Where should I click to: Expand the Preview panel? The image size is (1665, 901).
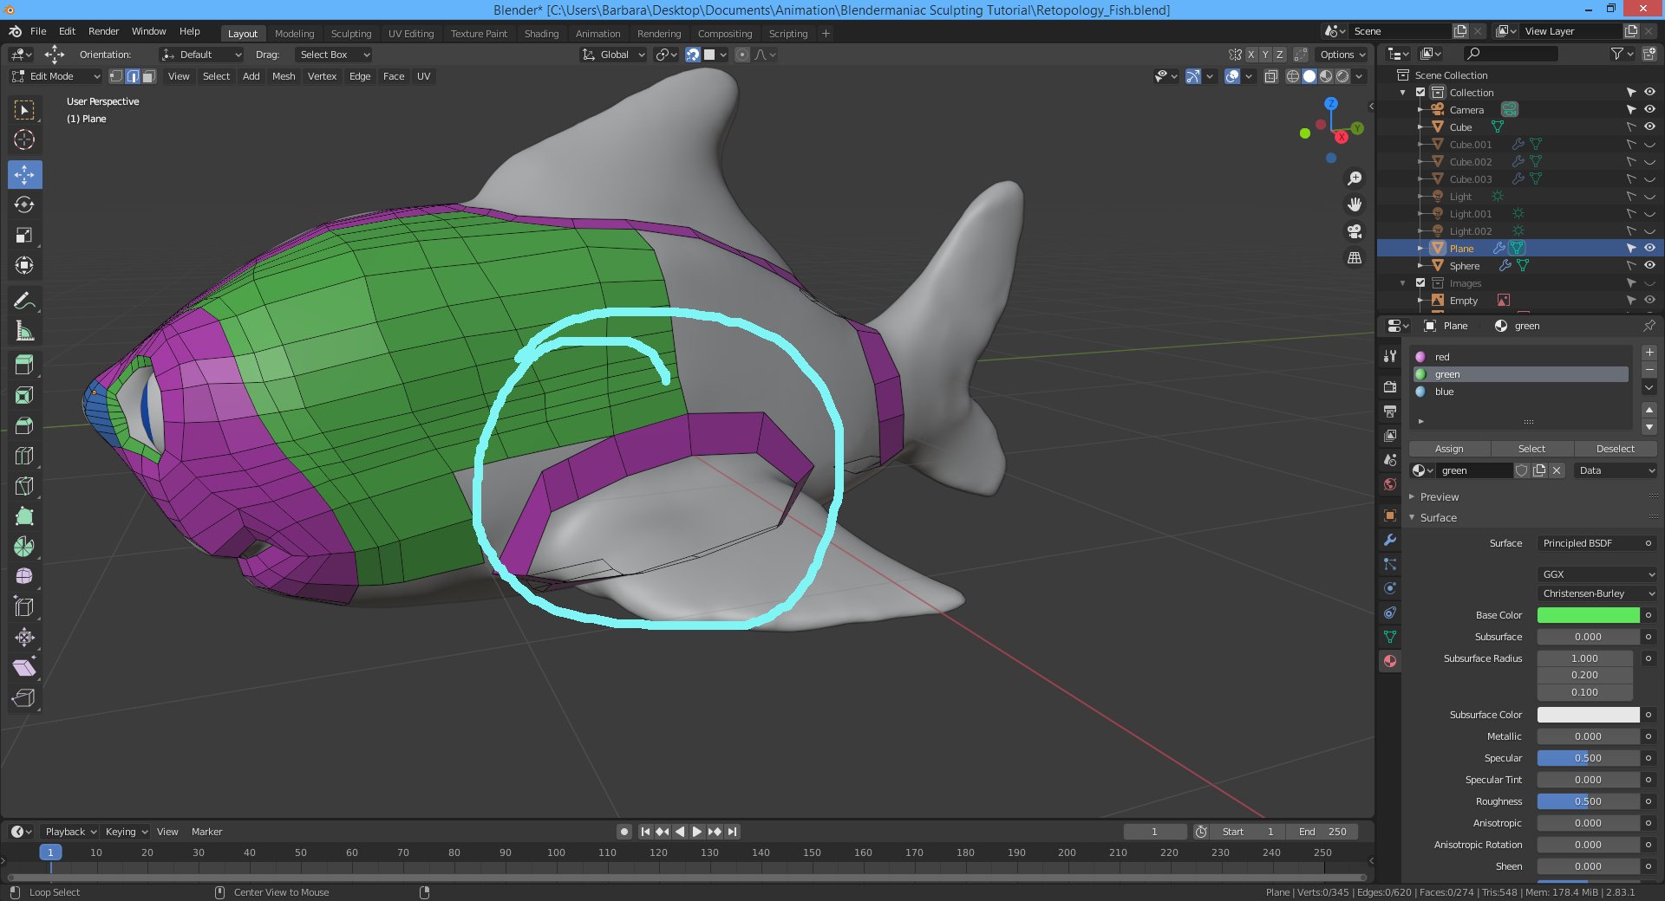pos(1439,497)
